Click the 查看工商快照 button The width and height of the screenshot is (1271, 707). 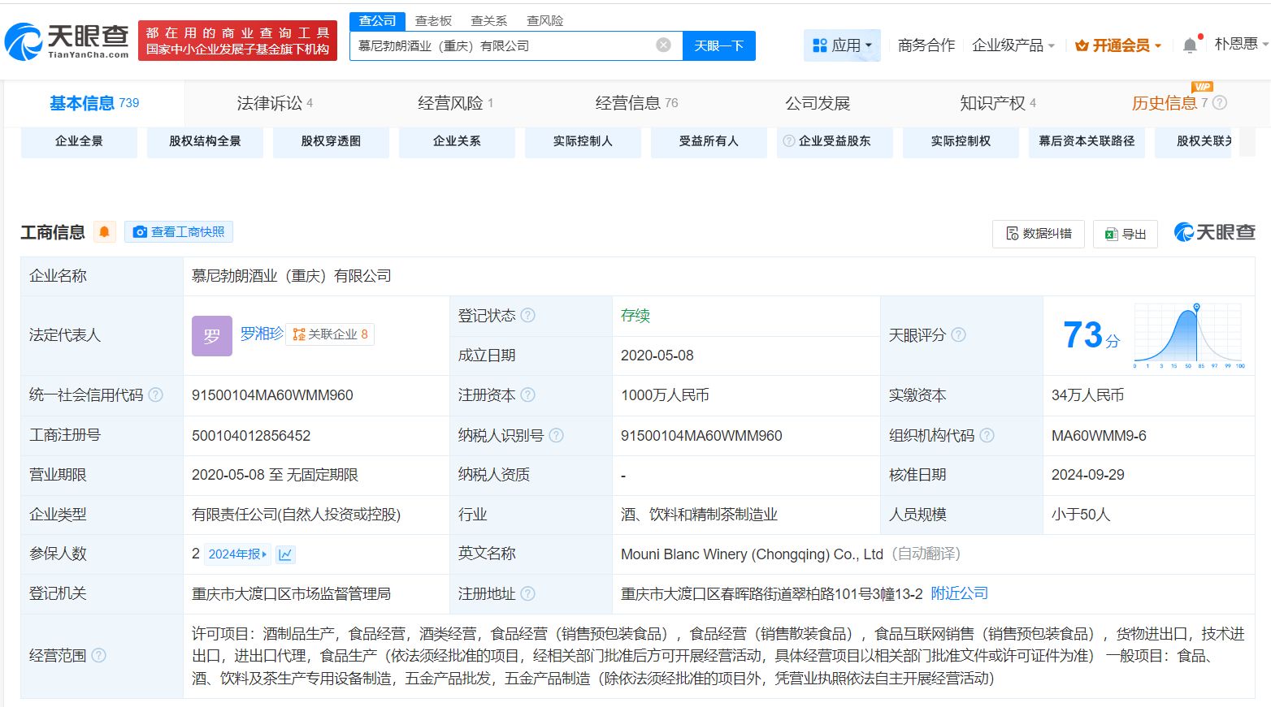[x=179, y=232]
